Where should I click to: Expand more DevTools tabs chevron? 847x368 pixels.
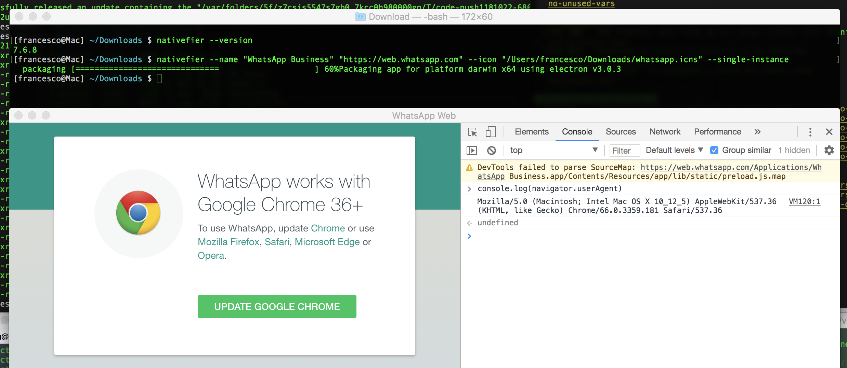coord(757,132)
